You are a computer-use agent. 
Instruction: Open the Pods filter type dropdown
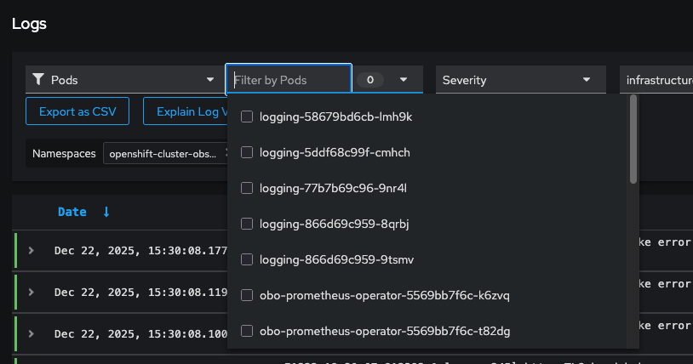click(x=124, y=80)
